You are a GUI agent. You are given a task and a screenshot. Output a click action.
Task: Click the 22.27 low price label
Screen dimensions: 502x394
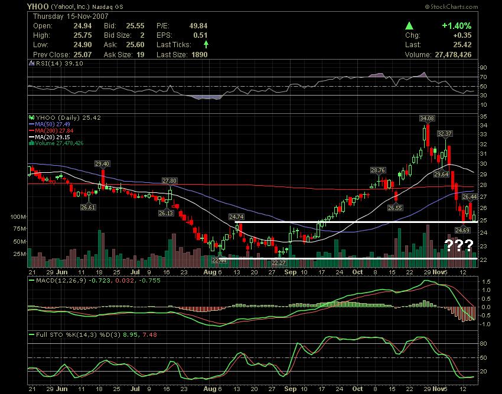[279, 262]
